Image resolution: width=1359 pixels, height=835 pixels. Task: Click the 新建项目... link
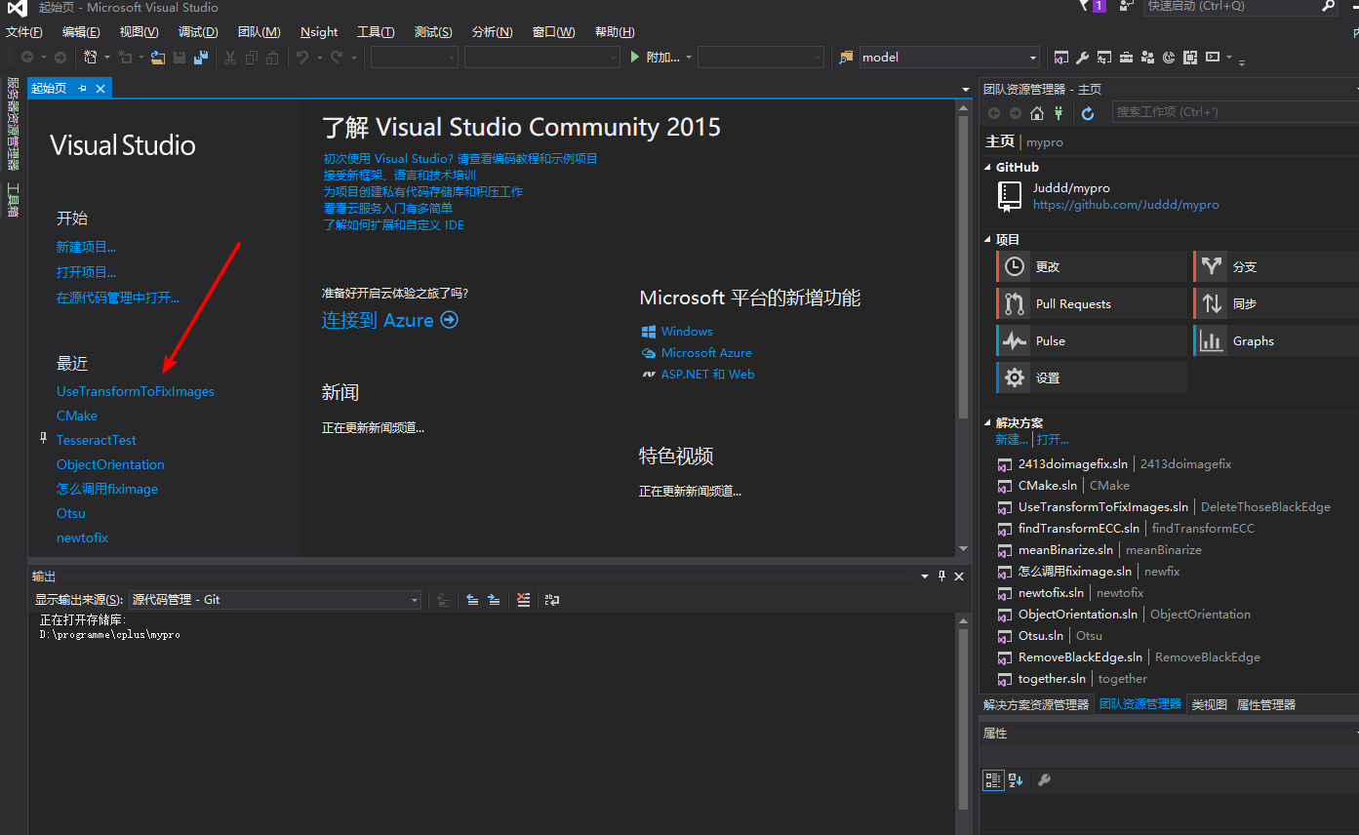pos(86,248)
